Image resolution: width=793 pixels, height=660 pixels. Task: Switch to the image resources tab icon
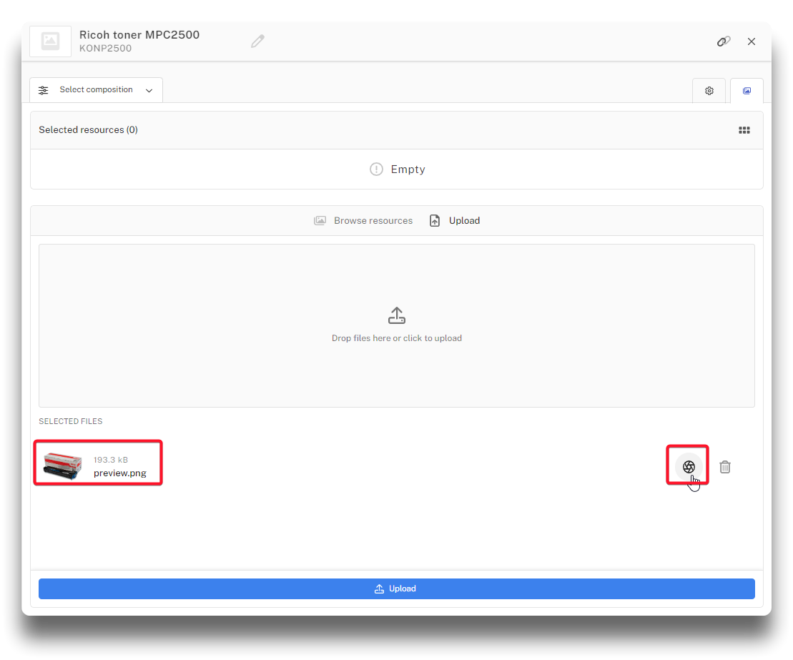point(747,91)
